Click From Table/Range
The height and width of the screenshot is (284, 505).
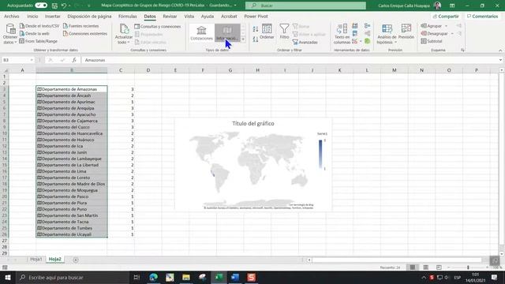pyautogui.click(x=39, y=41)
